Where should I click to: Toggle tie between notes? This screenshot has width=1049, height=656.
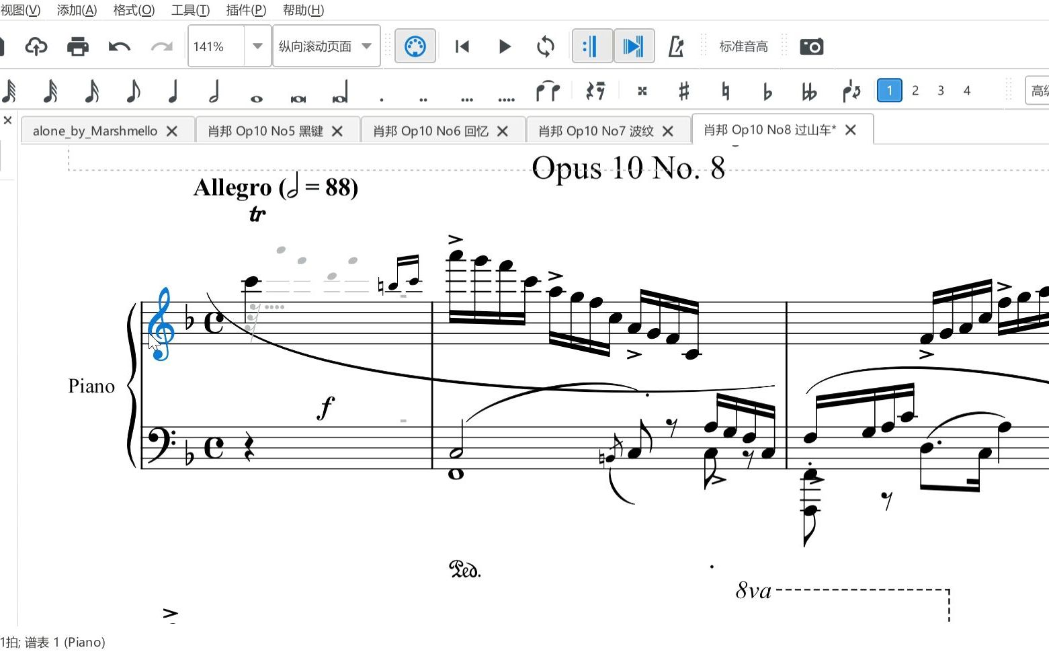tap(548, 91)
